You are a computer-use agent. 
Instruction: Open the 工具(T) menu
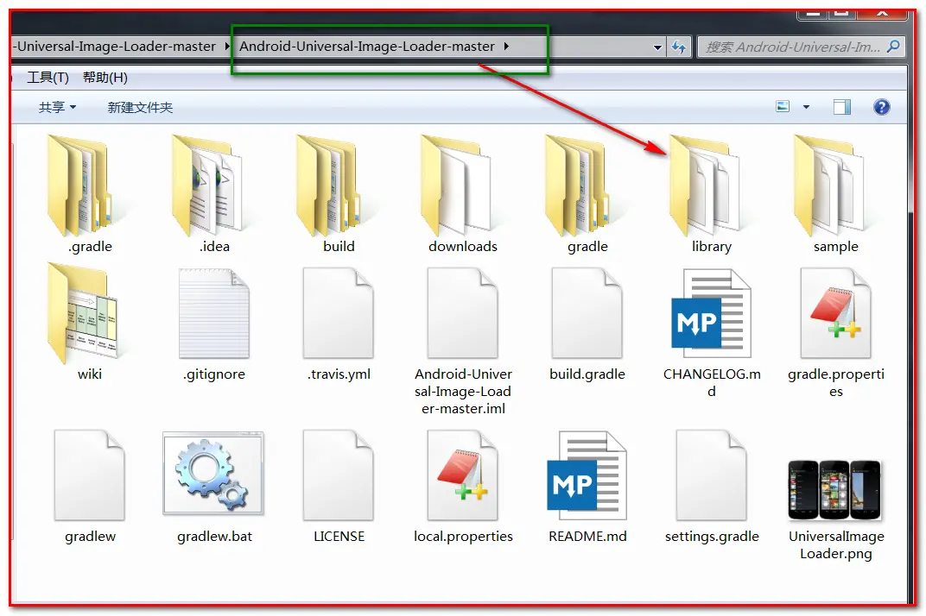48,78
